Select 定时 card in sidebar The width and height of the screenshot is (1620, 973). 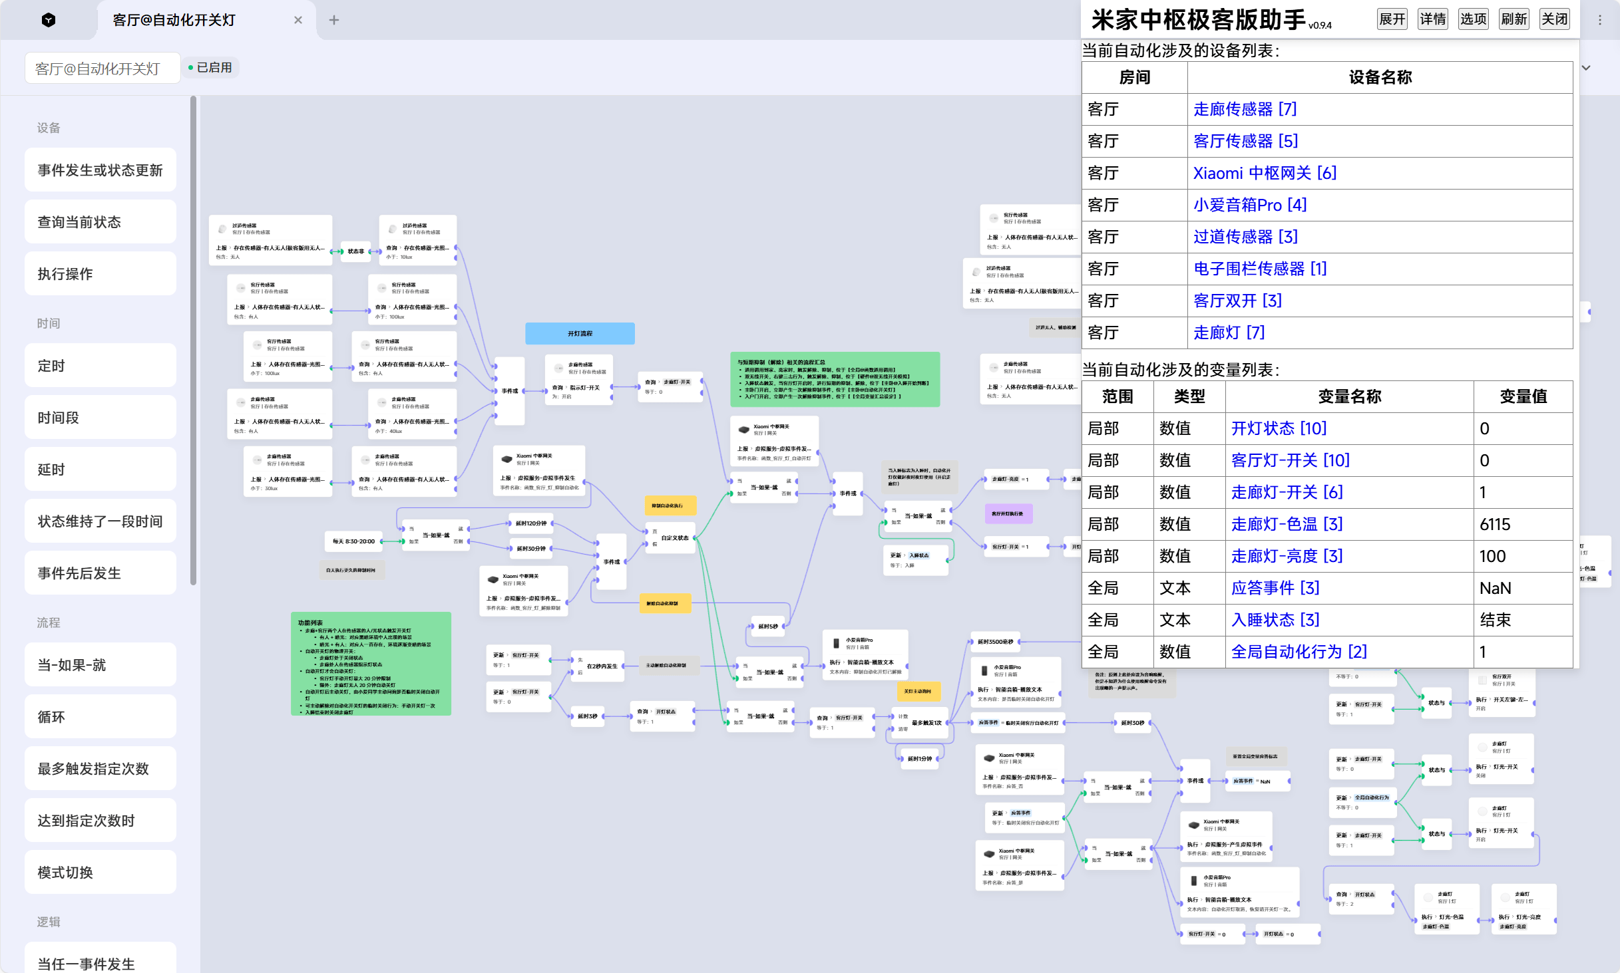pos(101,366)
